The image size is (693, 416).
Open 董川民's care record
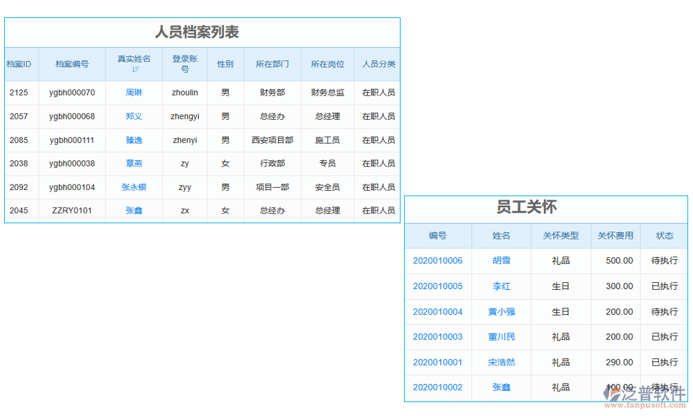tap(501, 337)
